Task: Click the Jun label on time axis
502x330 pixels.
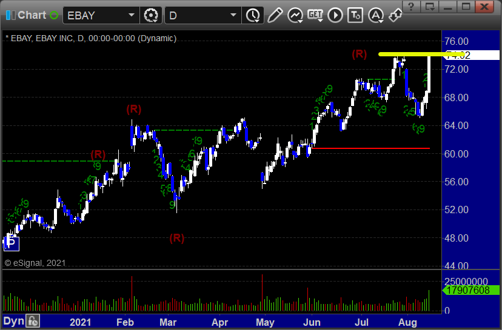Action: click(312, 322)
